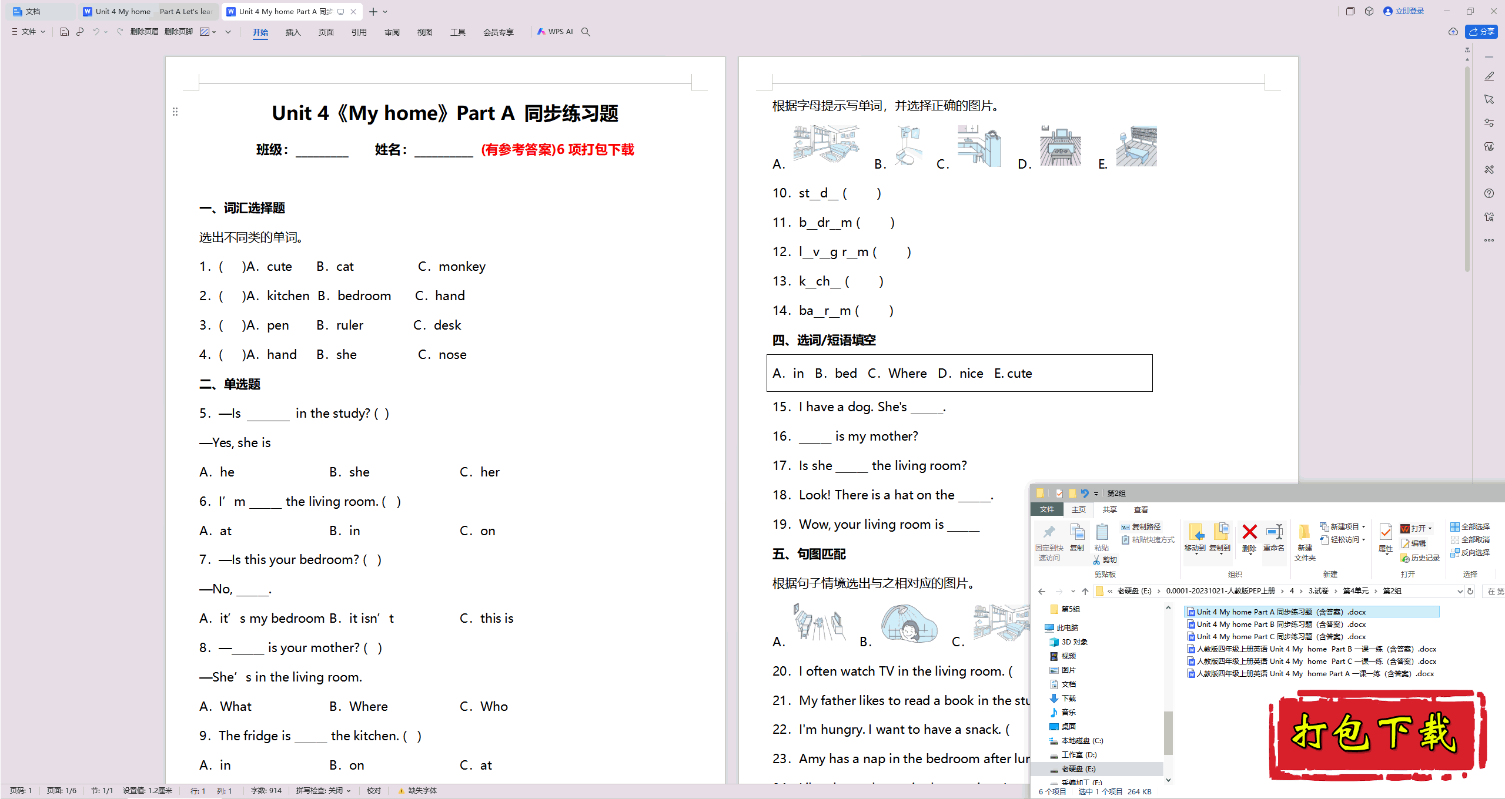Click the 校对 item in status bar

click(x=373, y=791)
